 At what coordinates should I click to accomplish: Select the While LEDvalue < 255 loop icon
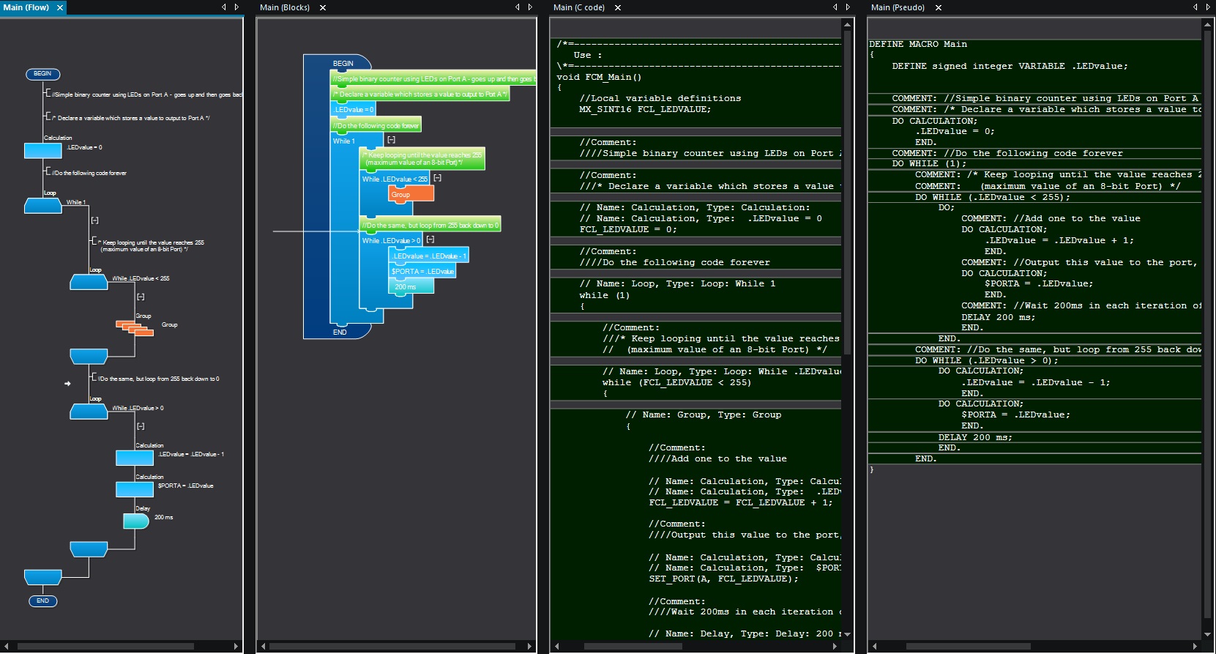(x=89, y=282)
